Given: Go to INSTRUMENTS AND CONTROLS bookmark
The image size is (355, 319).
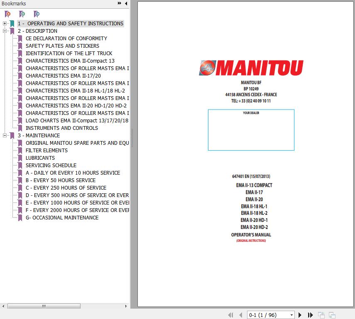Looking at the screenshot, I should [x=62, y=128].
